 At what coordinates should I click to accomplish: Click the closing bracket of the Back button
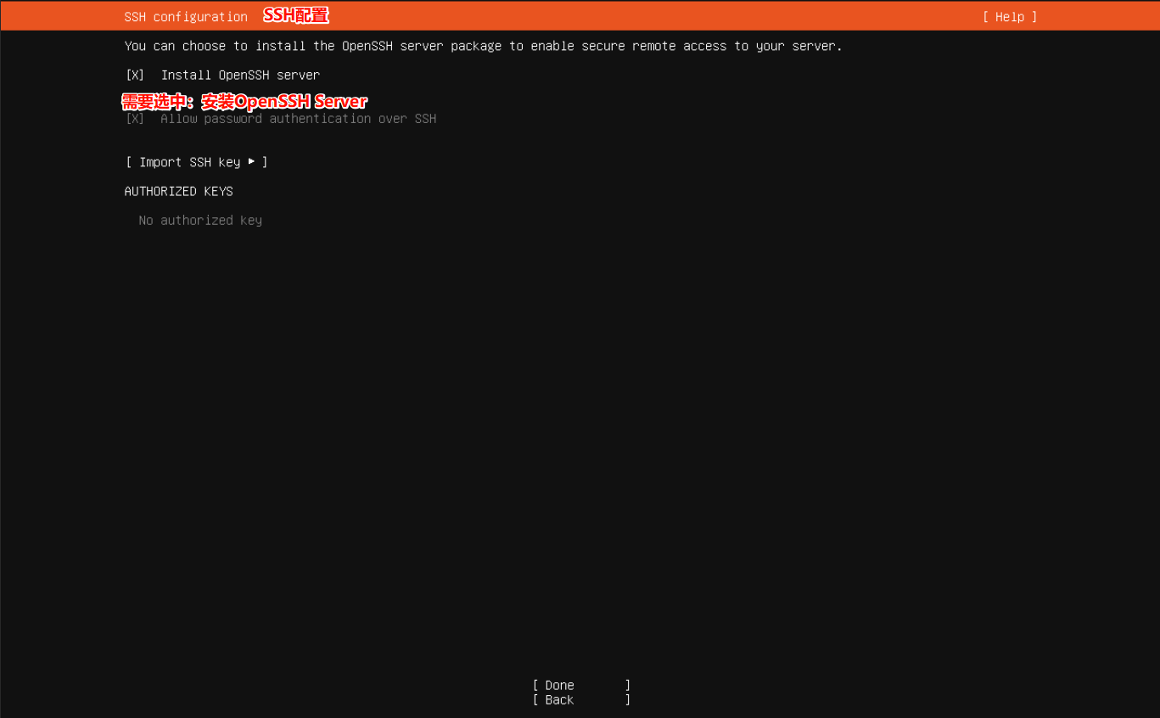pos(628,700)
